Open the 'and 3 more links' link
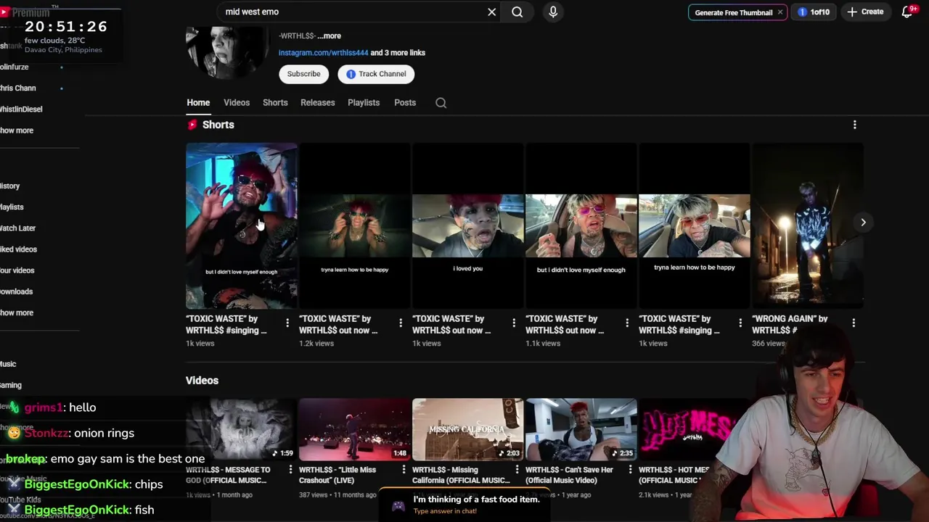The image size is (929, 522). pos(398,53)
